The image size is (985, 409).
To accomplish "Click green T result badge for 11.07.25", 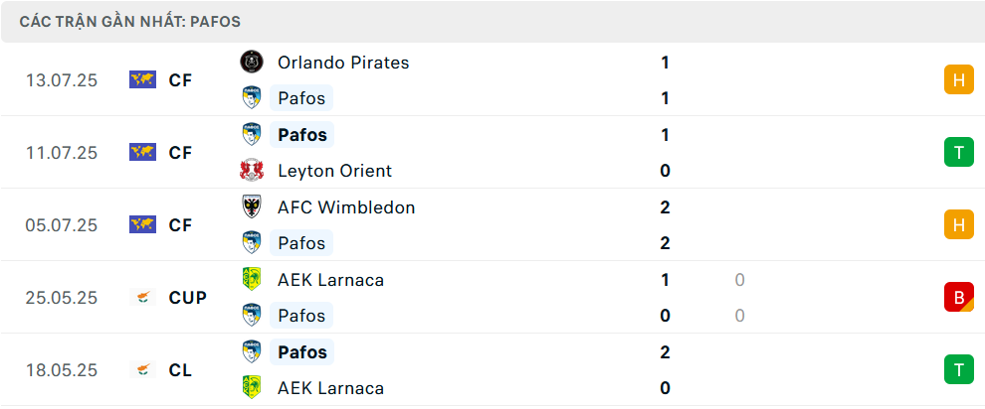I will (x=958, y=152).
